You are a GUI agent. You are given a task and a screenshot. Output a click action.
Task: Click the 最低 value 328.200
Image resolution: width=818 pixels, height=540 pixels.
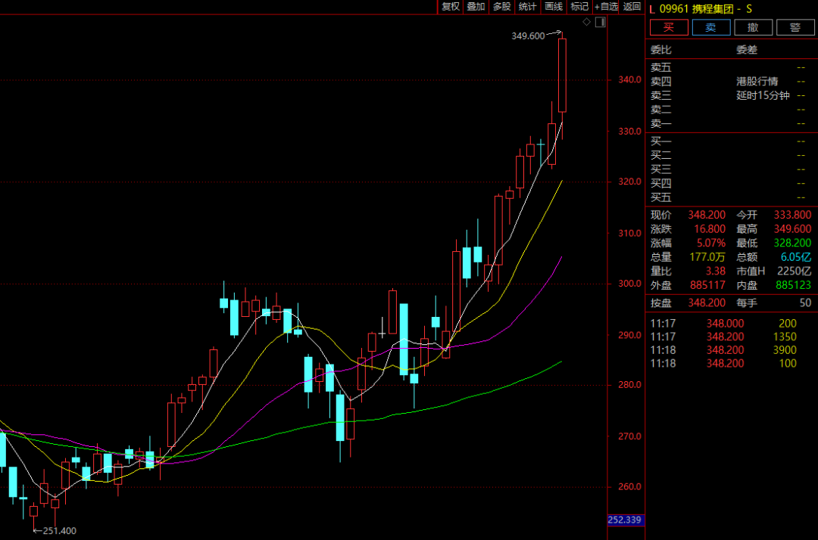792,244
